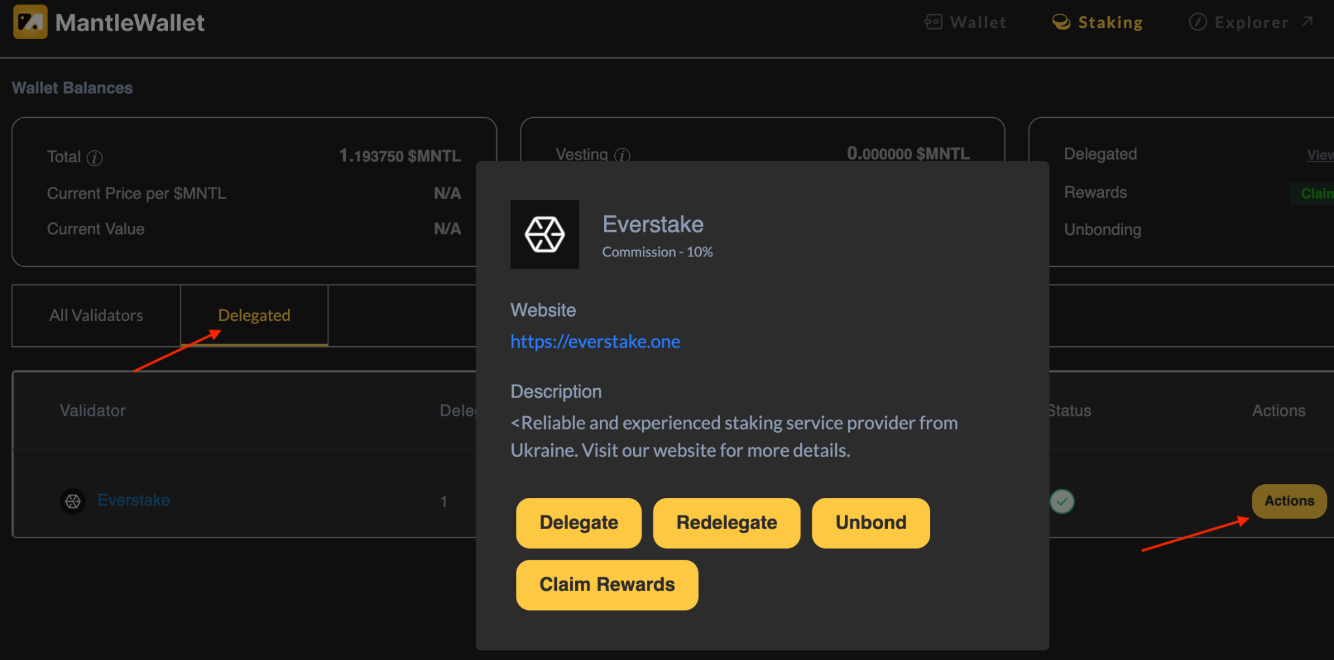Click the Claim Rewards button
Viewport: 1334px width, 660px height.
607,584
